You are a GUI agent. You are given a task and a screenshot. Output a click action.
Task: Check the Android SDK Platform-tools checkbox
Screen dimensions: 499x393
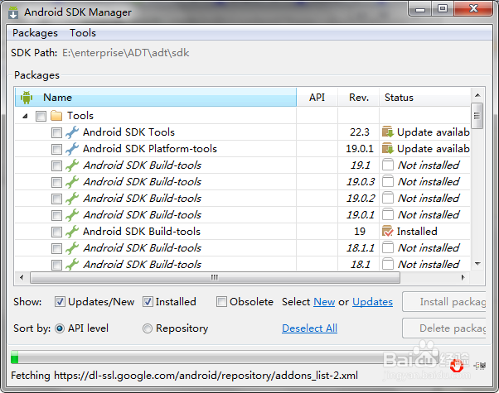tap(56, 149)
